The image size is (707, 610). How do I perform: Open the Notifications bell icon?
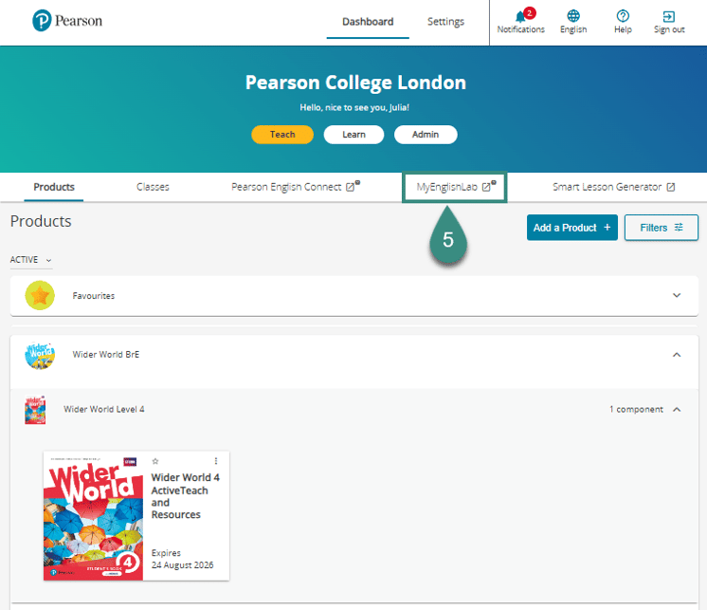[520, 16]
